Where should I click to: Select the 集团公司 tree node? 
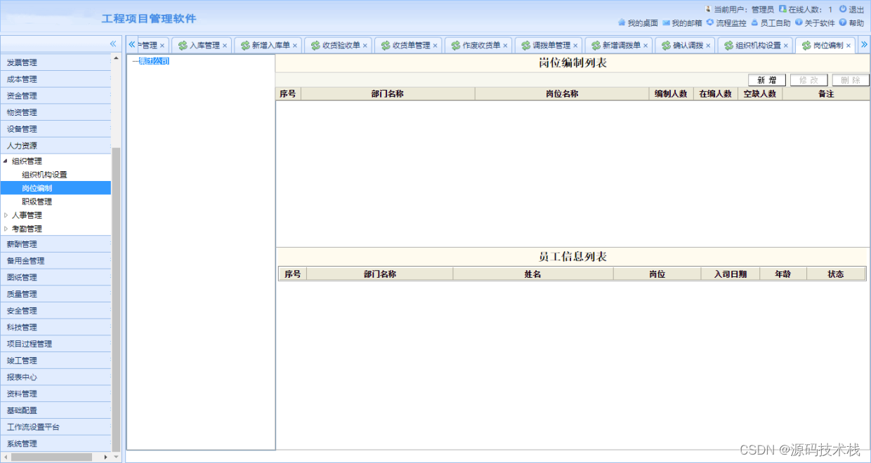click(154, 61)
